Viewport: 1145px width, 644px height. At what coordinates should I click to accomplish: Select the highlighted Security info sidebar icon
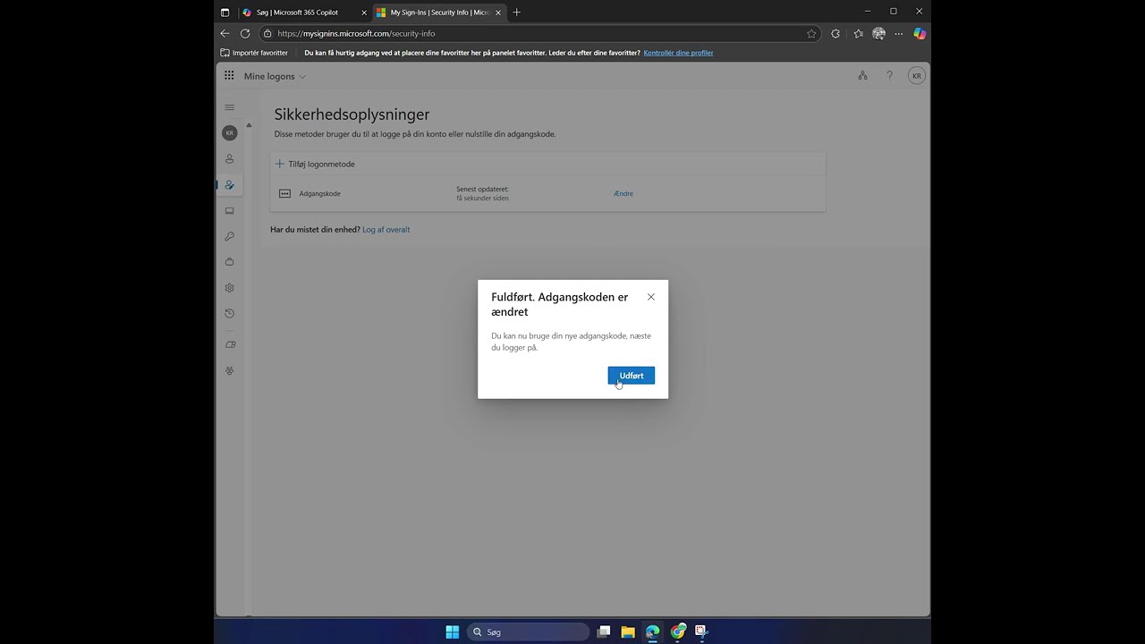tap(229, 185)
